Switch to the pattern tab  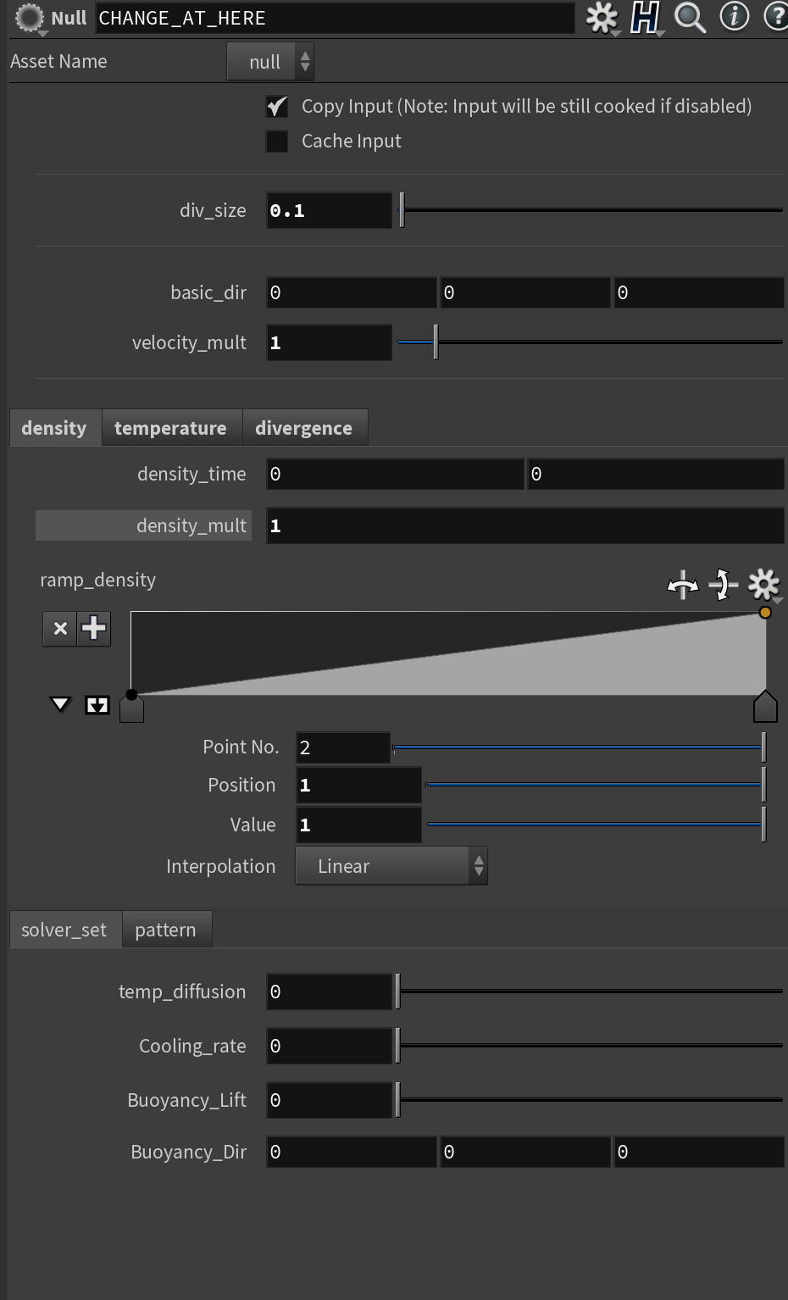click(166, 930)
